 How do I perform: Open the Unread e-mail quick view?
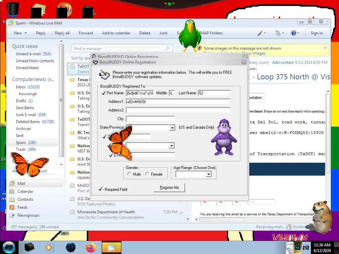[33, 54]
